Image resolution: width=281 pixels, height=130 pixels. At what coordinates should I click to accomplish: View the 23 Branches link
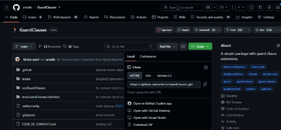tap(50, 46)
